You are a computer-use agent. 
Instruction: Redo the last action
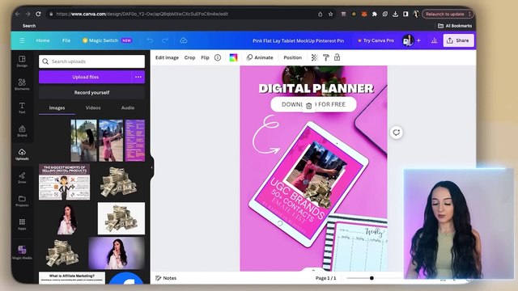coord(165,40)
